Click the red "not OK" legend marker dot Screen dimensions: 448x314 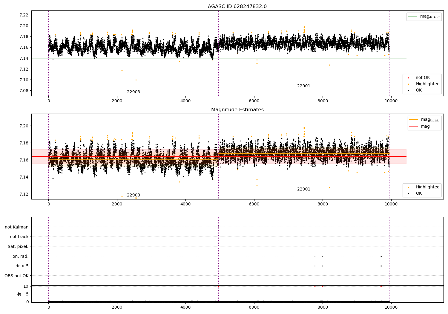409,78
